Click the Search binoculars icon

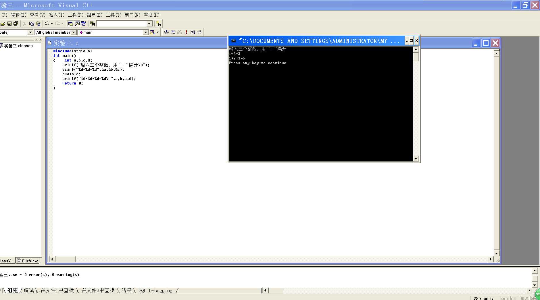(159, 24)
